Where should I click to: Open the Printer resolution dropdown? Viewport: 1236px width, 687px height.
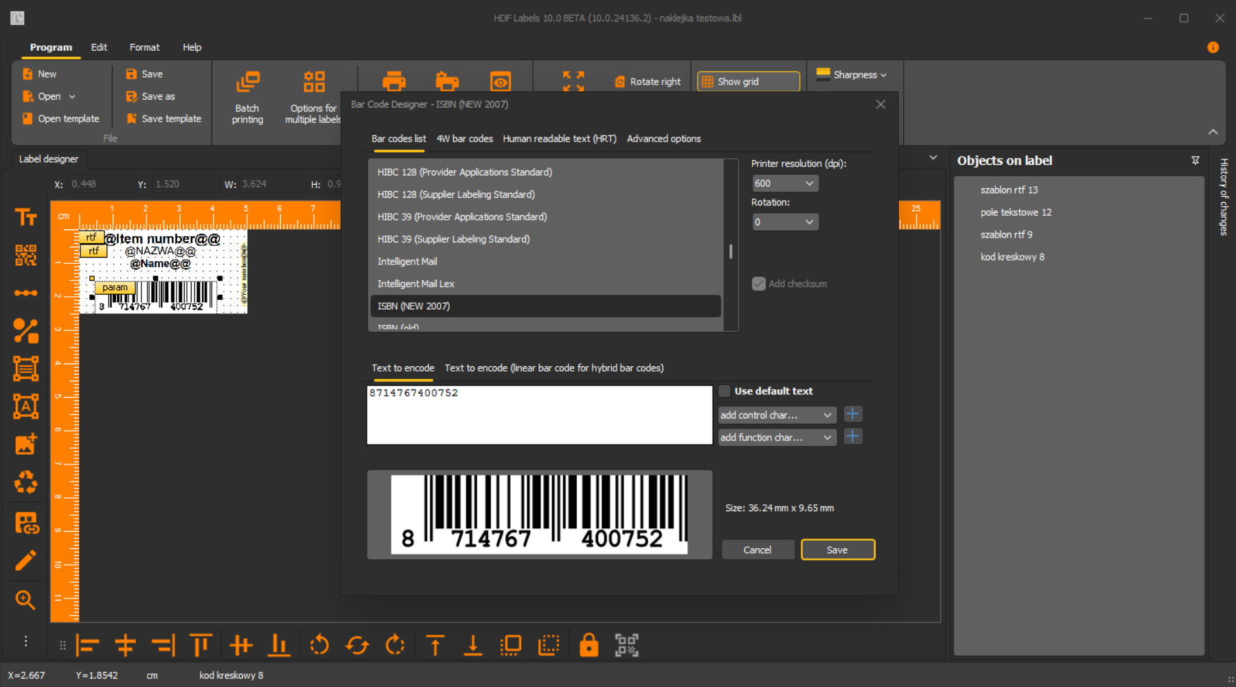785,183
